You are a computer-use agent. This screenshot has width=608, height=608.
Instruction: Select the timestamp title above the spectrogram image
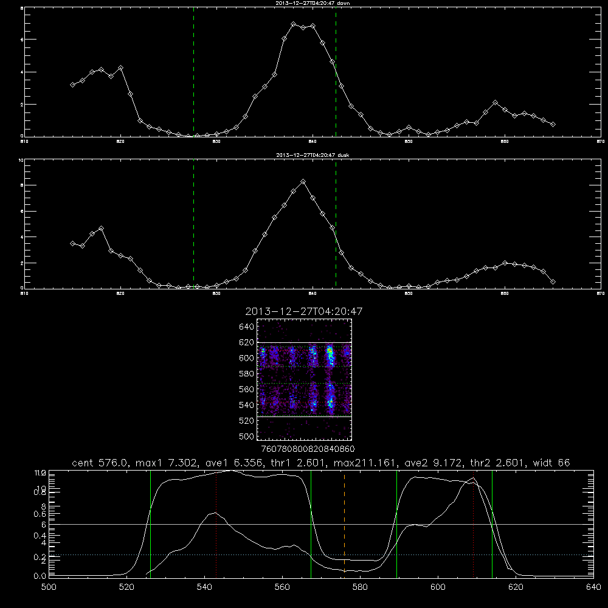[x=304, y=311]
